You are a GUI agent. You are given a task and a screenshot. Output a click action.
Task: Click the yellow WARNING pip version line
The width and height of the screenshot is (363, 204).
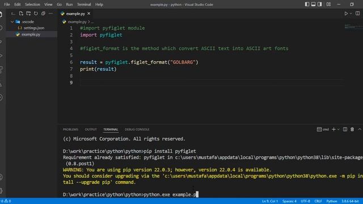[x=167, y=170]
